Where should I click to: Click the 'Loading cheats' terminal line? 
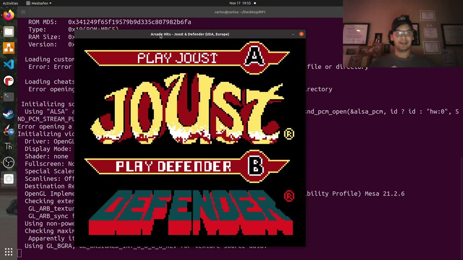tap(50, 82)
